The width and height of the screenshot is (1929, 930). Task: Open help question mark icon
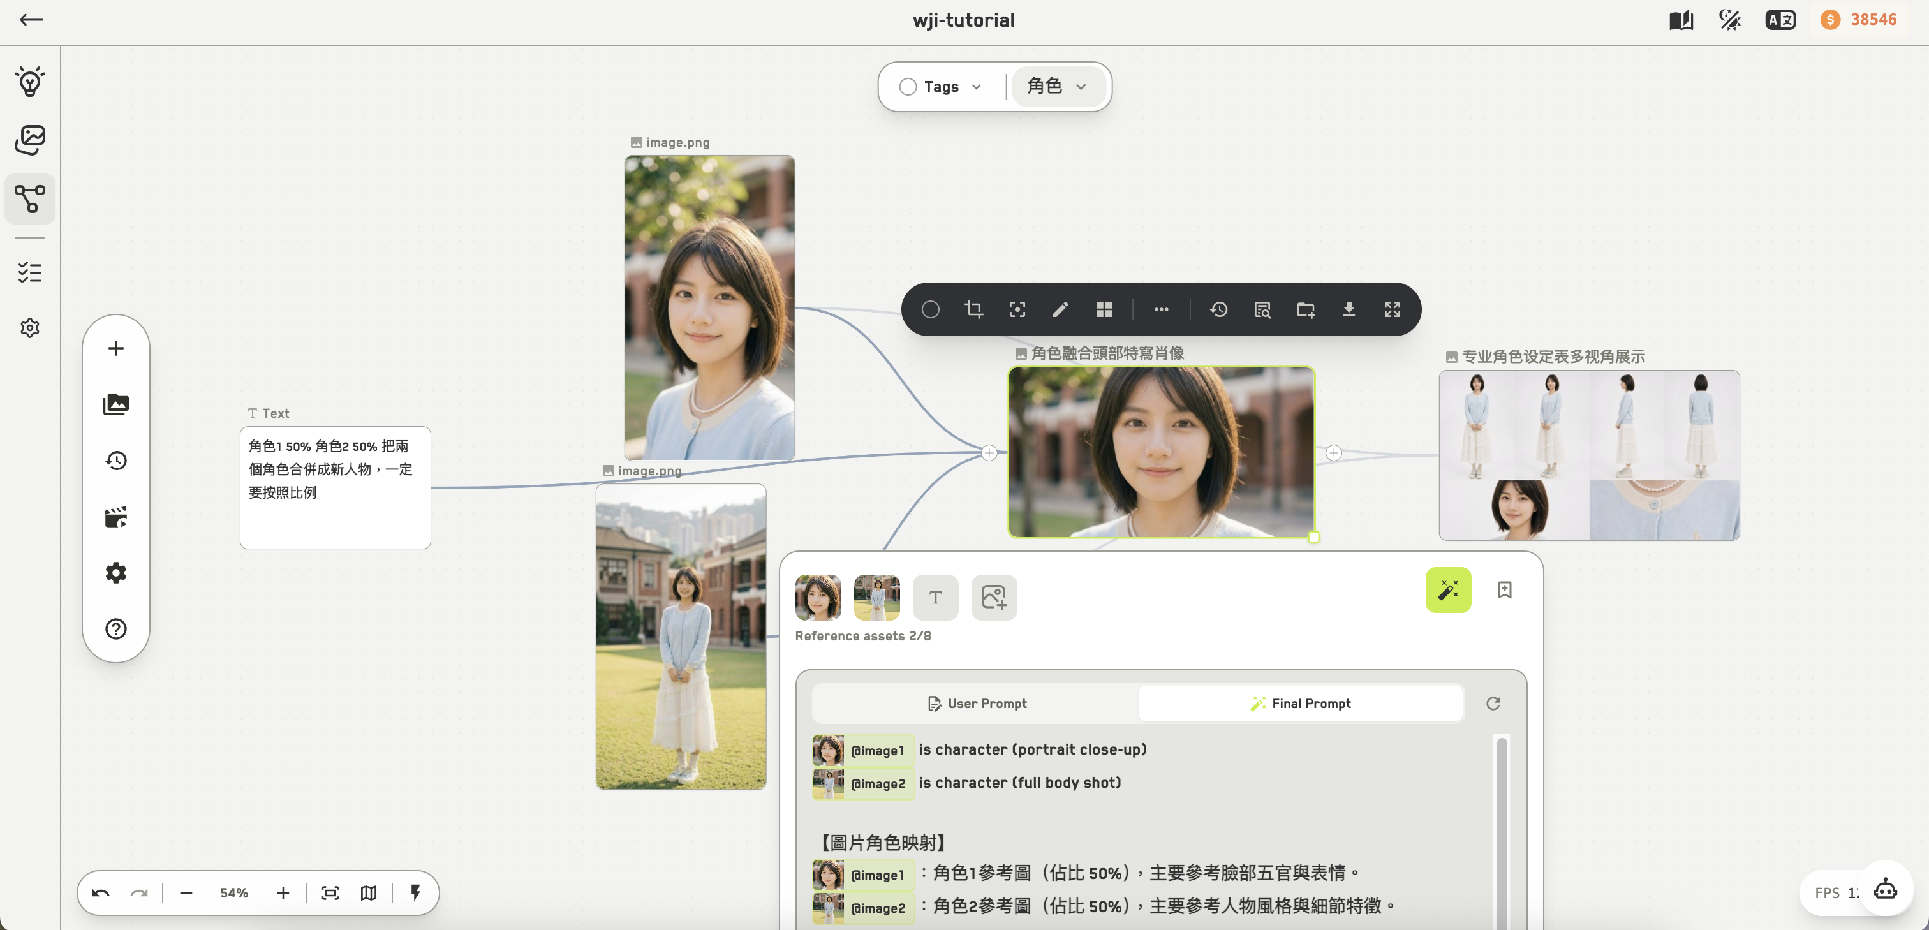[x=116, y=629]
